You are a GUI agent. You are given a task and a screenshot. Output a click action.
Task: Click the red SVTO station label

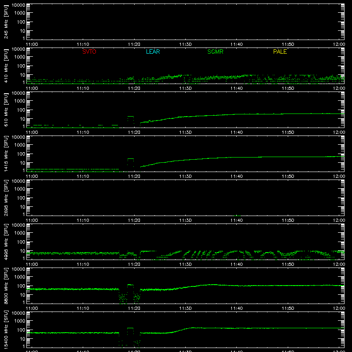tap(89, 51)
